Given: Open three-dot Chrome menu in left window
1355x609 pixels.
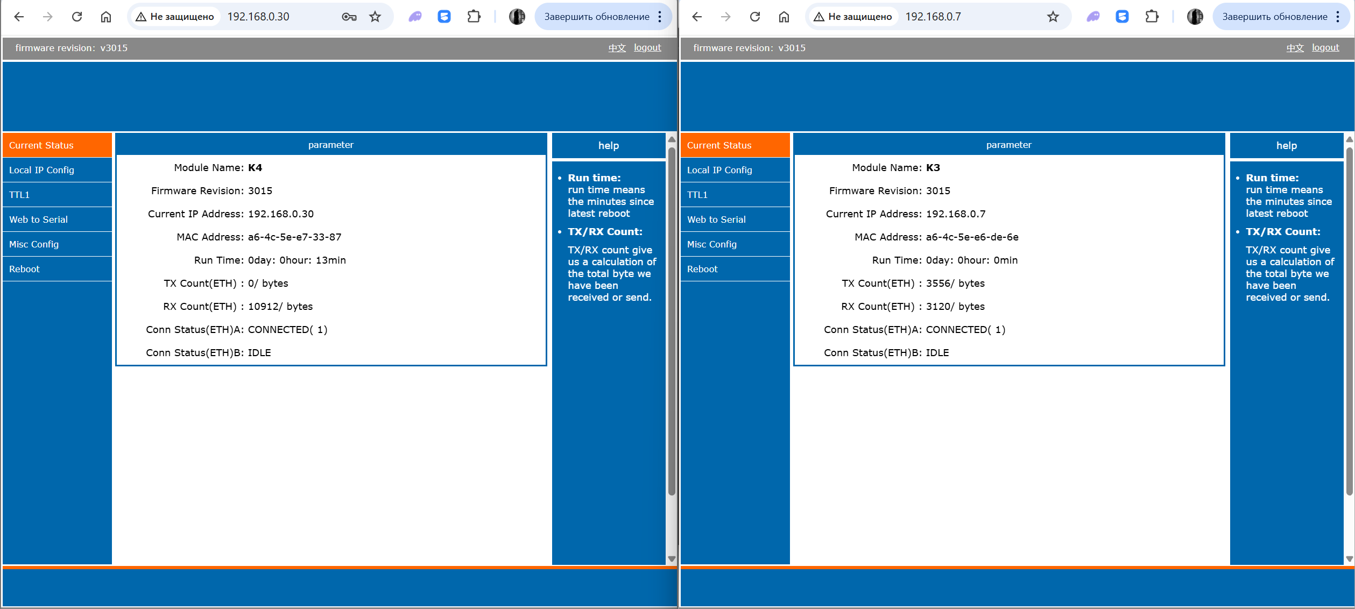Looking at the screenshot, I should 660,17.
